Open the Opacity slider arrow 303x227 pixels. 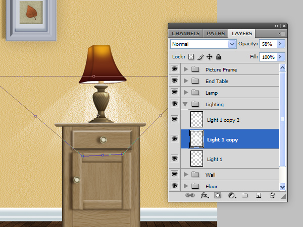click(280, 44)
